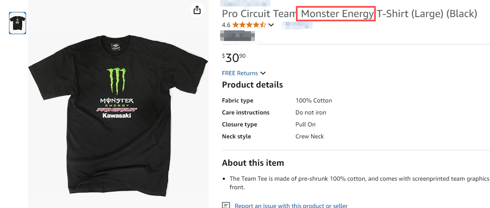The height and width of the screenshot is (208, 490).
Task: Click the Product details heading
Action: click(252, 85)
